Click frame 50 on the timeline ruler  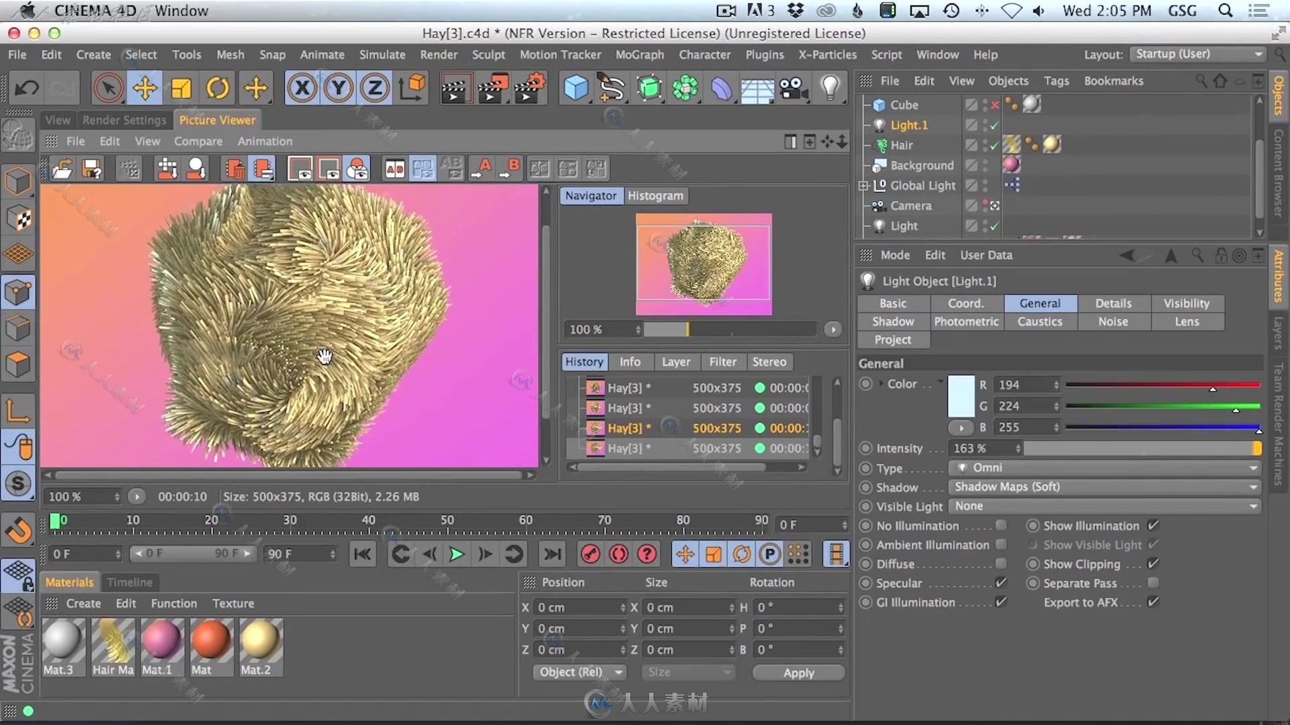tap(447, 520)
